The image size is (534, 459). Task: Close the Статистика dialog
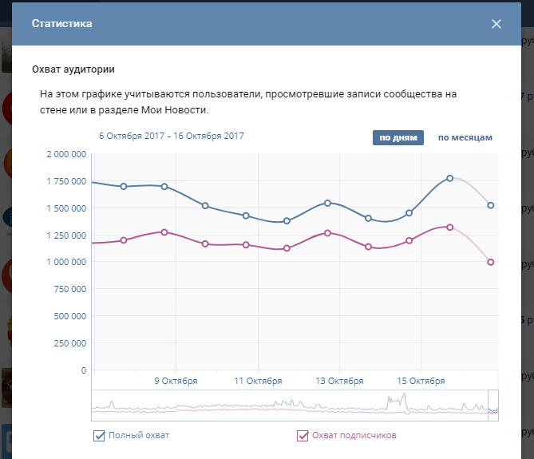point(496,24)
